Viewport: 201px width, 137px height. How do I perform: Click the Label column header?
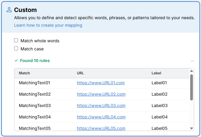(x=156, y=73)
